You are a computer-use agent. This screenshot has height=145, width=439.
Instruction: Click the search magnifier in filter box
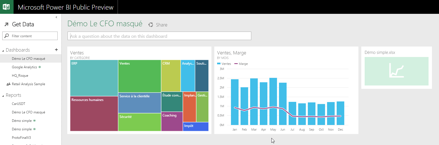click(x=7, y=36)
